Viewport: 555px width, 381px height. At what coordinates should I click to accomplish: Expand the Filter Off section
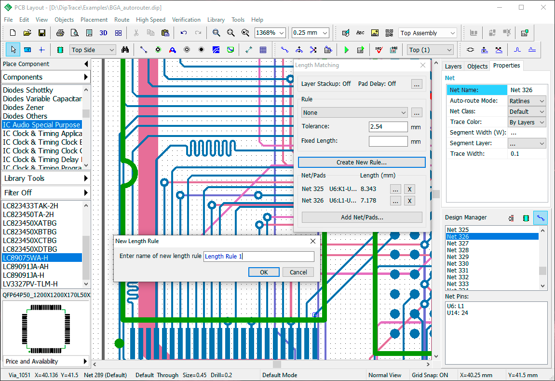click(x=46, y=192)
